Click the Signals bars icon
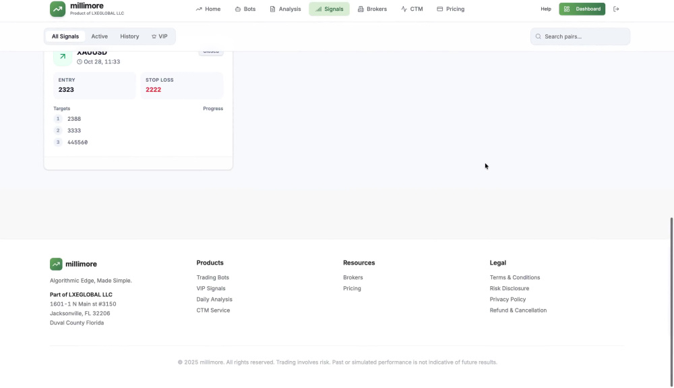Screen dimensions: 674x388 pos(319,9)
